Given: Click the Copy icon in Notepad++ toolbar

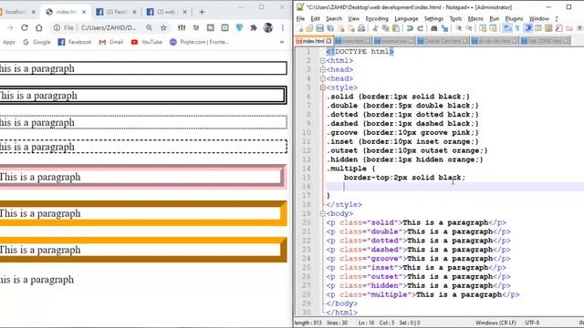Looking at the screenshot, I should coord(385,28).
